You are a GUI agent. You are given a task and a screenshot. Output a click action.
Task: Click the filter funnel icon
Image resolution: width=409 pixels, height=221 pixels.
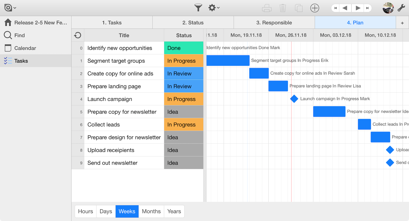(198, 8)
